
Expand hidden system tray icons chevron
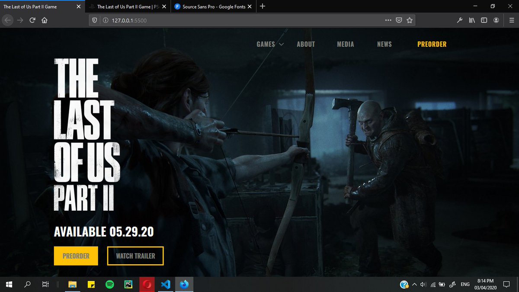coord(414,284)
